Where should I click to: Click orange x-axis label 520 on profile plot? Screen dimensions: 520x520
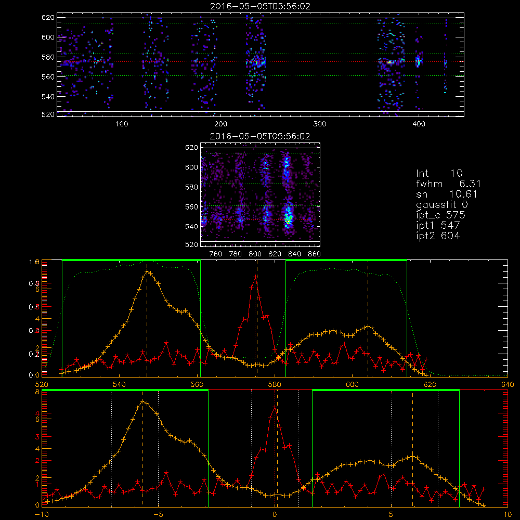coord(42,385)
